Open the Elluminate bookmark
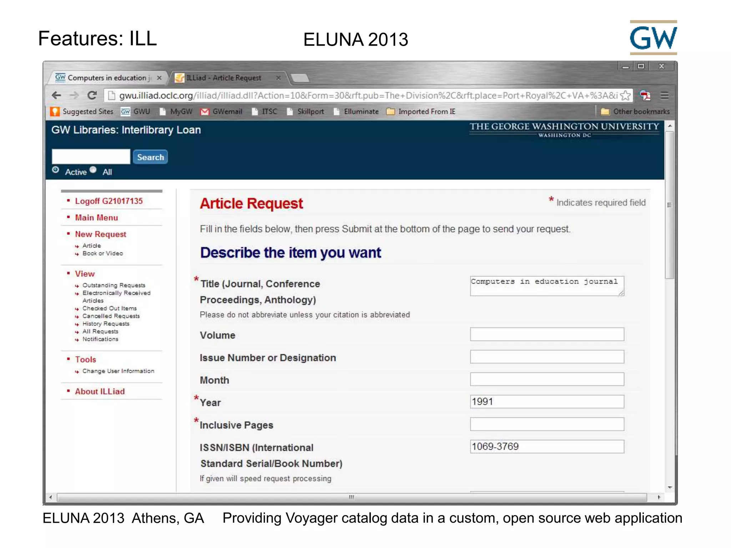 click(356, 112)
